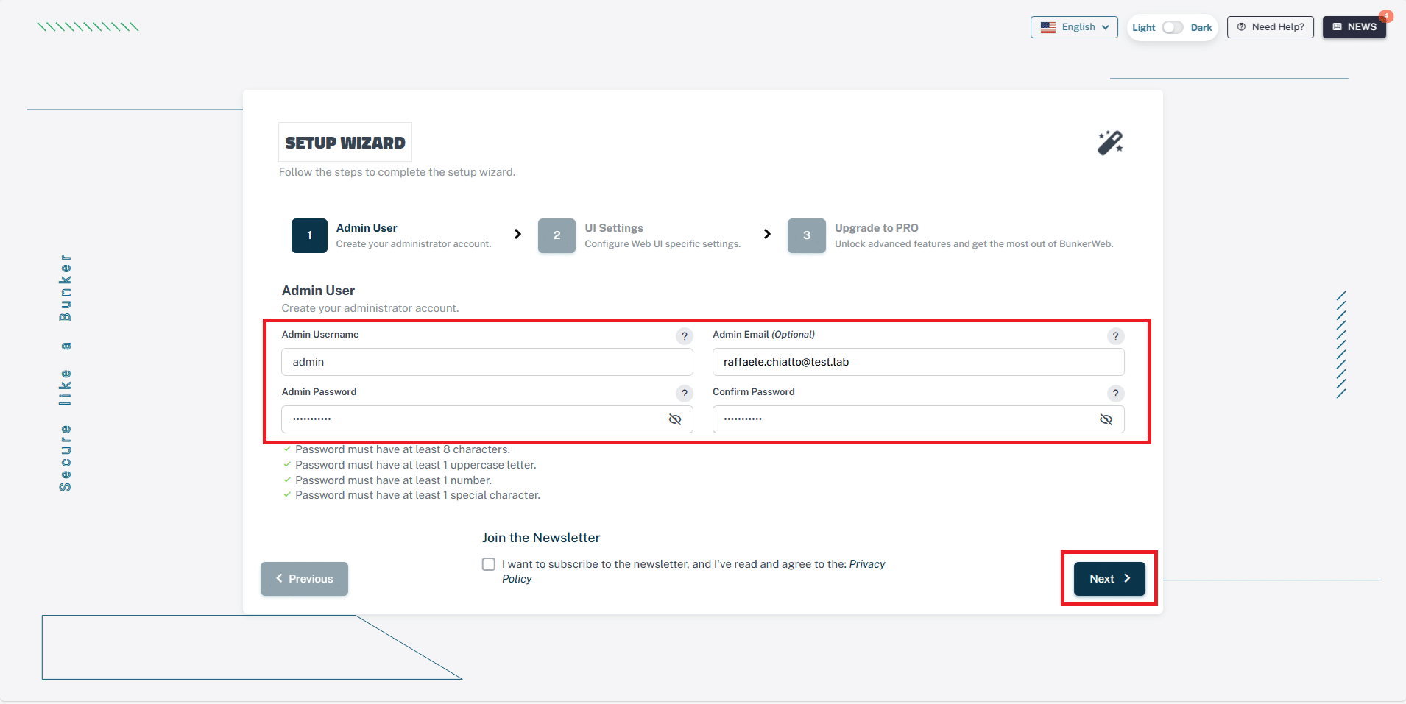This screenshot has width=1406, height=704.
Task: Click the notification badge on NEWS
Action: (x=1386, y=16)
